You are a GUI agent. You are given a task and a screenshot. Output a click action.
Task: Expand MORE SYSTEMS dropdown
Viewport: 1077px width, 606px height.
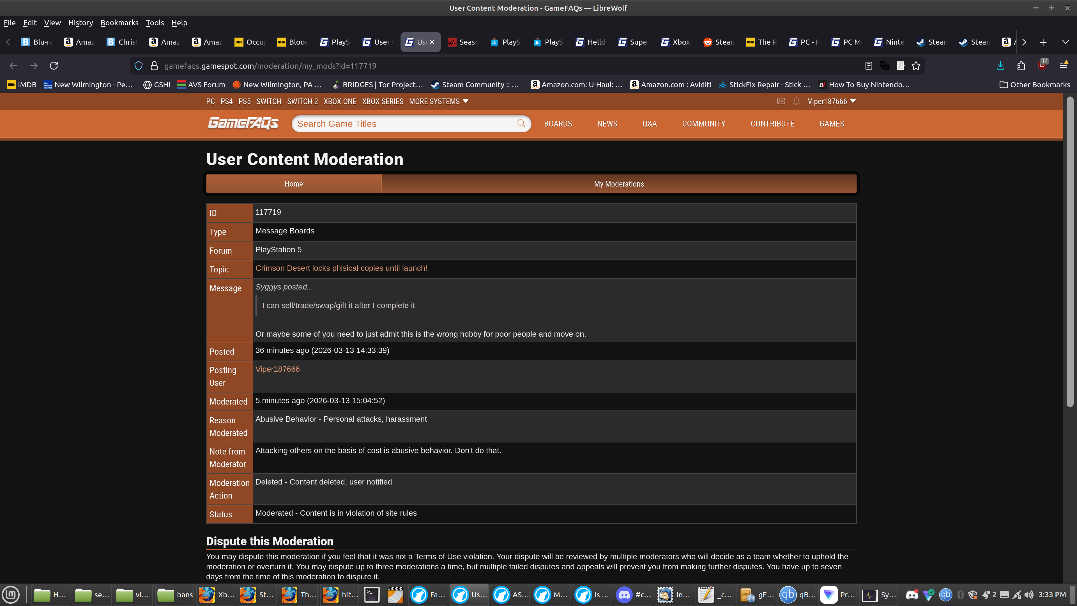(x=439, y=101)
